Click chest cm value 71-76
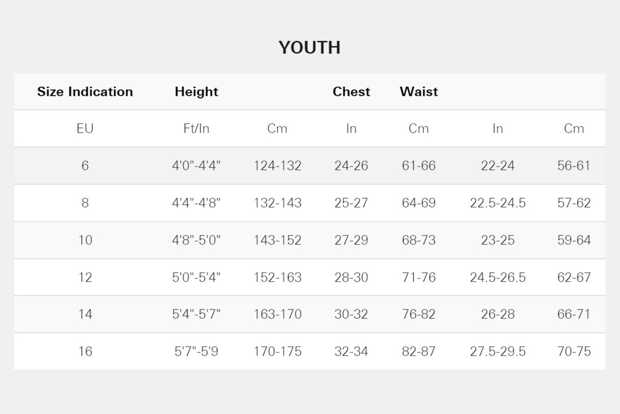 [x=418, y=277]
